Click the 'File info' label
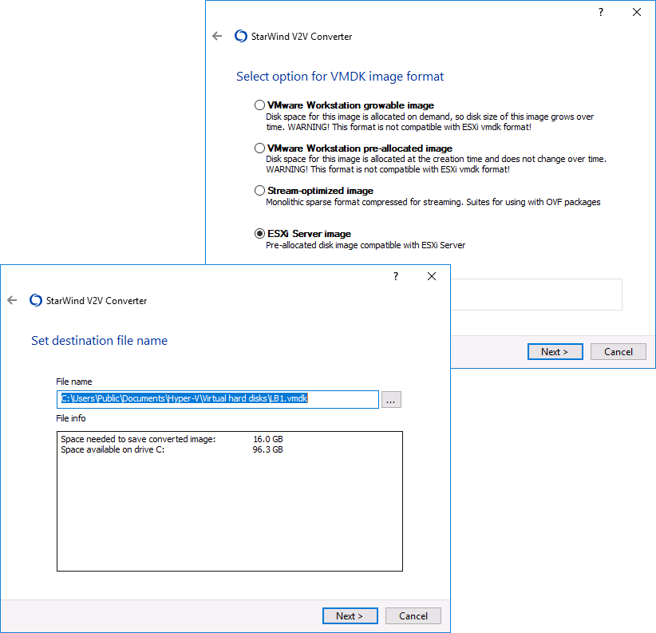 71,418
